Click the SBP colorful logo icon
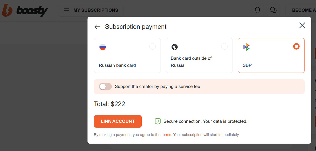Image resolution: width=316 pixels, height=151 pixels. (x=246, y=47)
